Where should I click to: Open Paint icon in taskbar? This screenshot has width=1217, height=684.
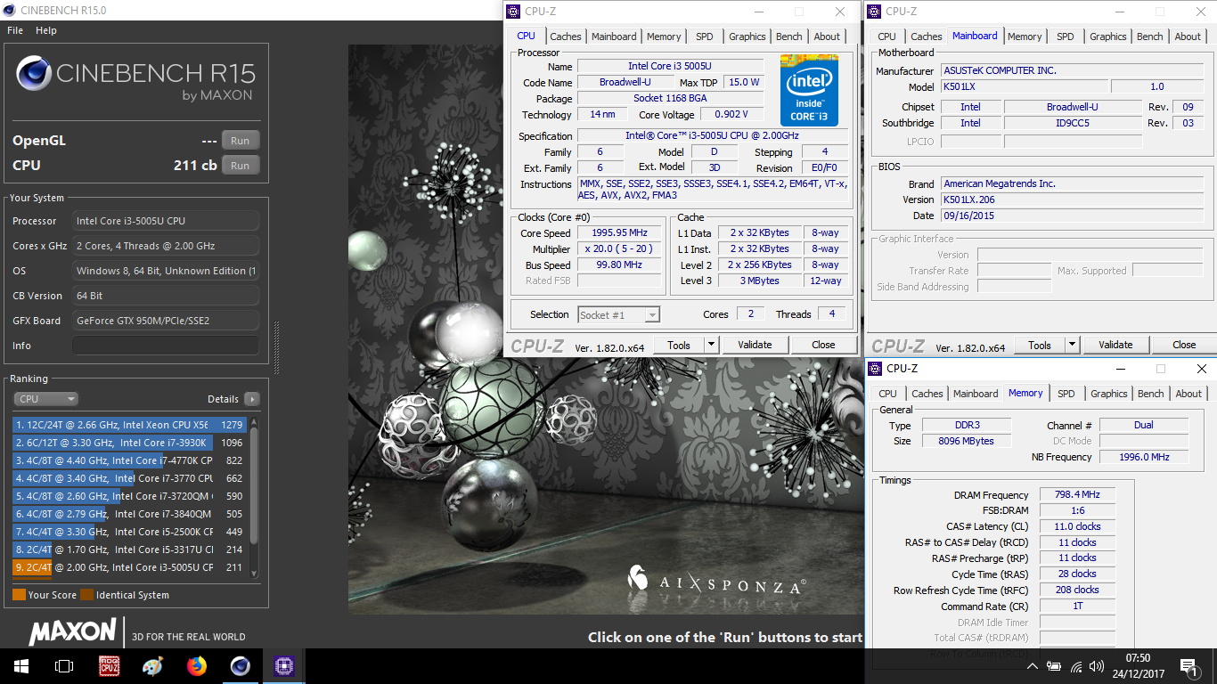pos(153,665)
